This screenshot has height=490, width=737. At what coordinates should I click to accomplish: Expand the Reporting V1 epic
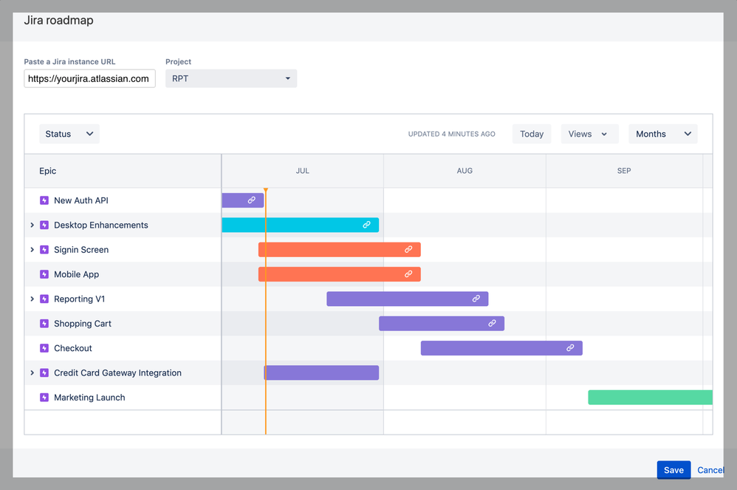point(32,299)
